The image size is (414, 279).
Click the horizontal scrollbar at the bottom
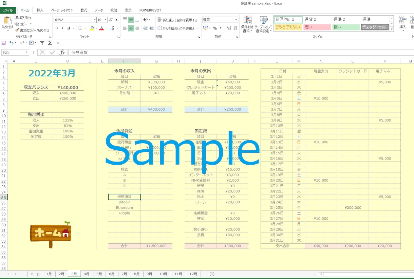(368, 274)
